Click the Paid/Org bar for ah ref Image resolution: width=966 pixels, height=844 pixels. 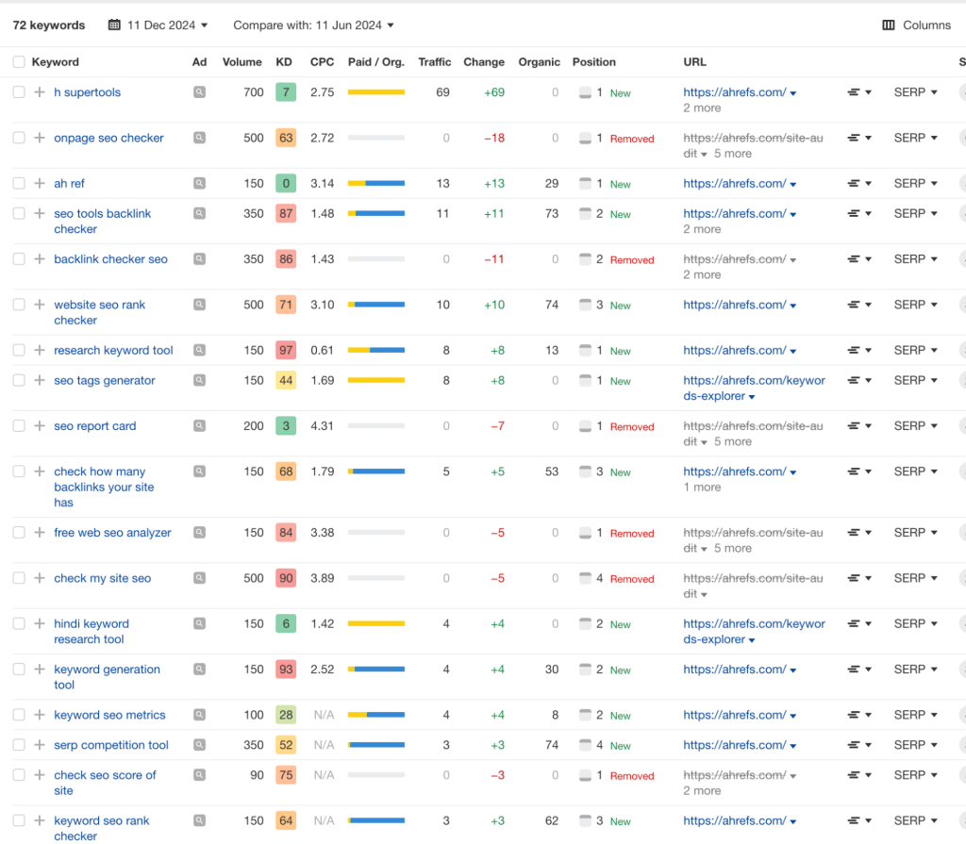click(375, 183)
